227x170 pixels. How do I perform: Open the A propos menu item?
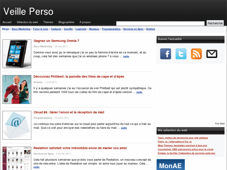tap(85, 22)
